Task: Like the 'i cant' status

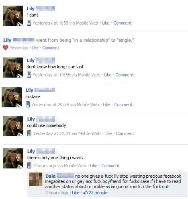Action: (x=106, y=23)
